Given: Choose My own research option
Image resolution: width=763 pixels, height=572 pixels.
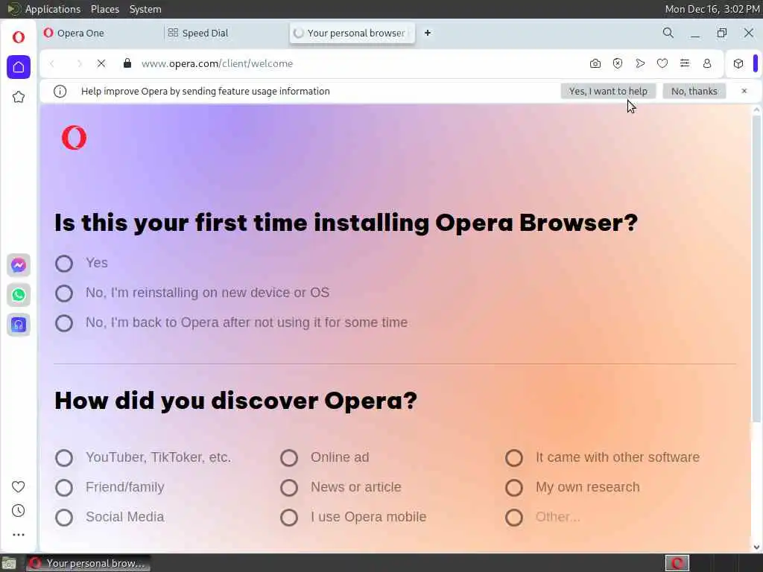Looking at the screenshot, I should (x=514, y=487).
